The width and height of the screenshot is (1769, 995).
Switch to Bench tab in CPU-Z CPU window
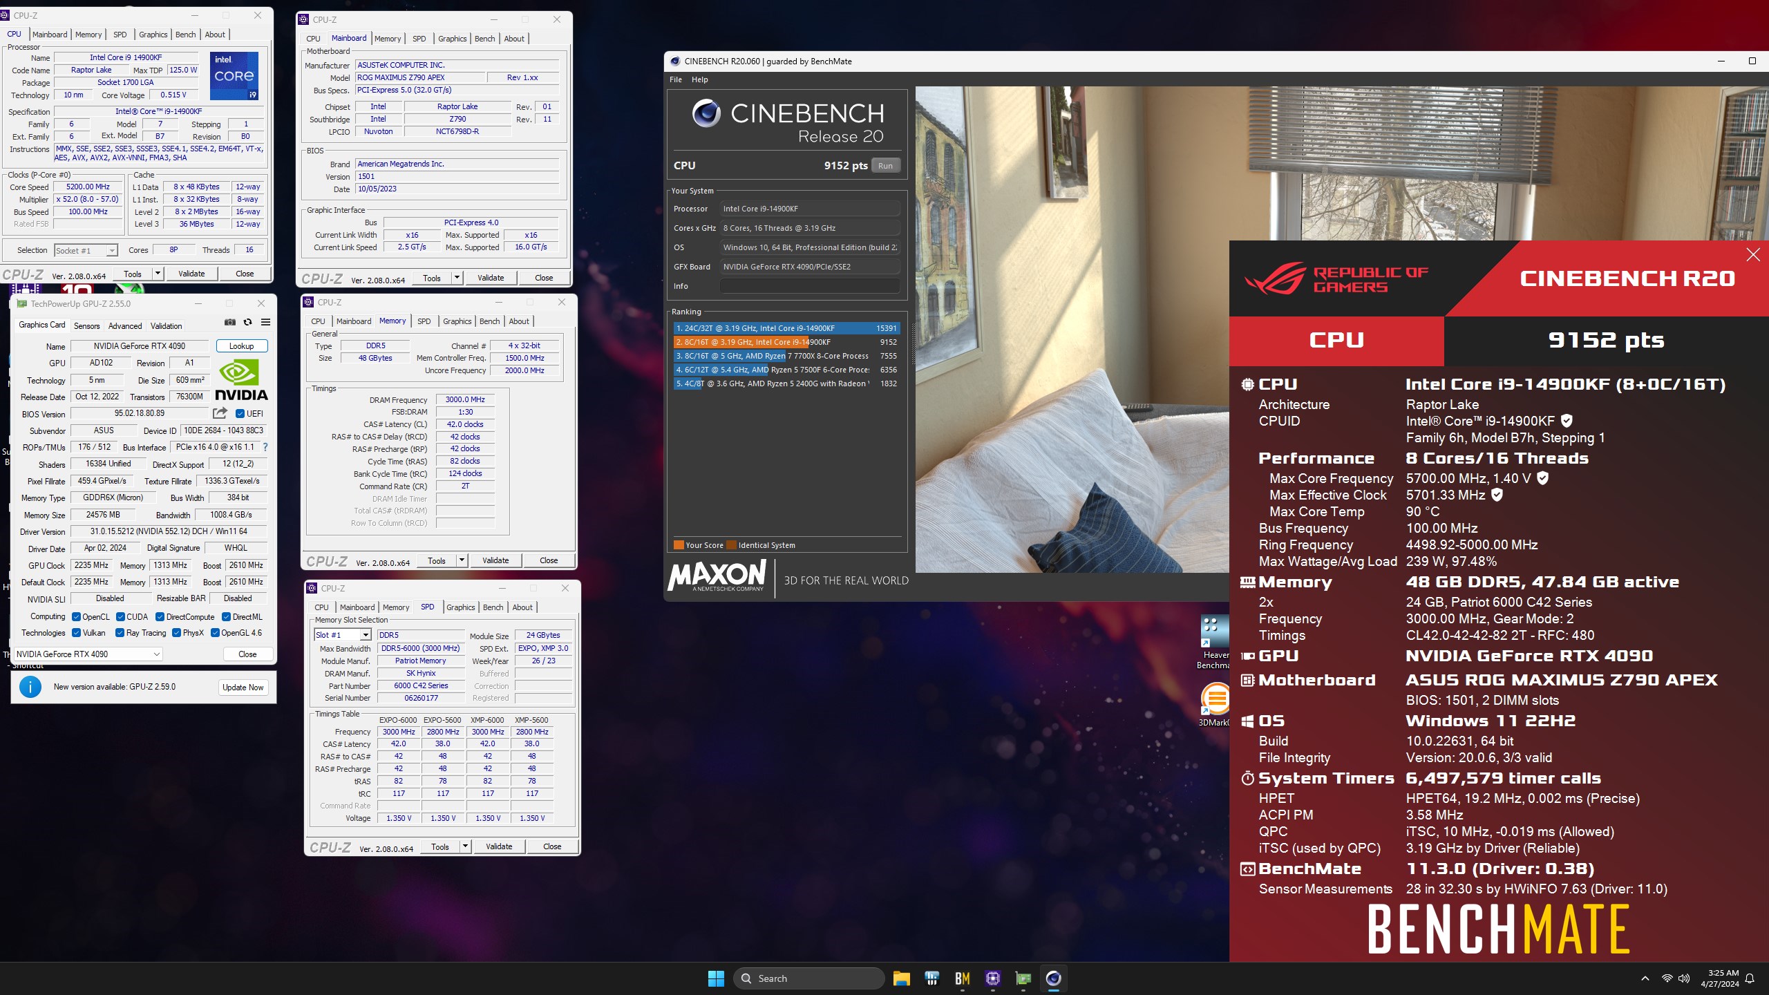click(x=185, y=35)
